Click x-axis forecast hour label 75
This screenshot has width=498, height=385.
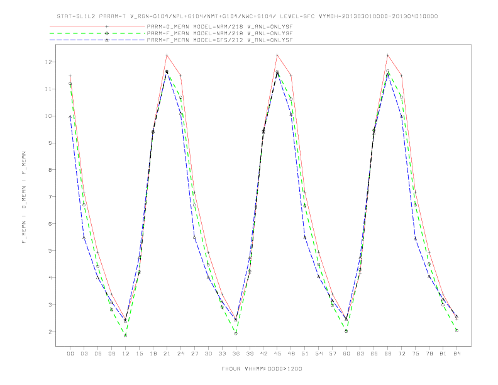[x=416, y=354]
